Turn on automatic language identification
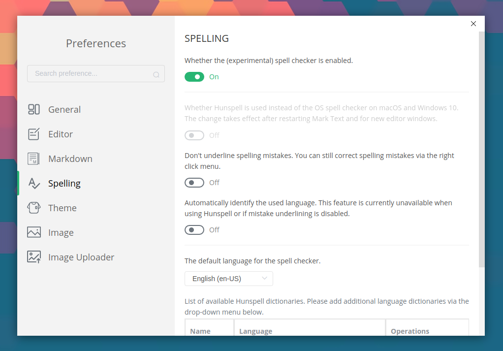Viewport: 503px width, 351px height. (x=194, y=229)
